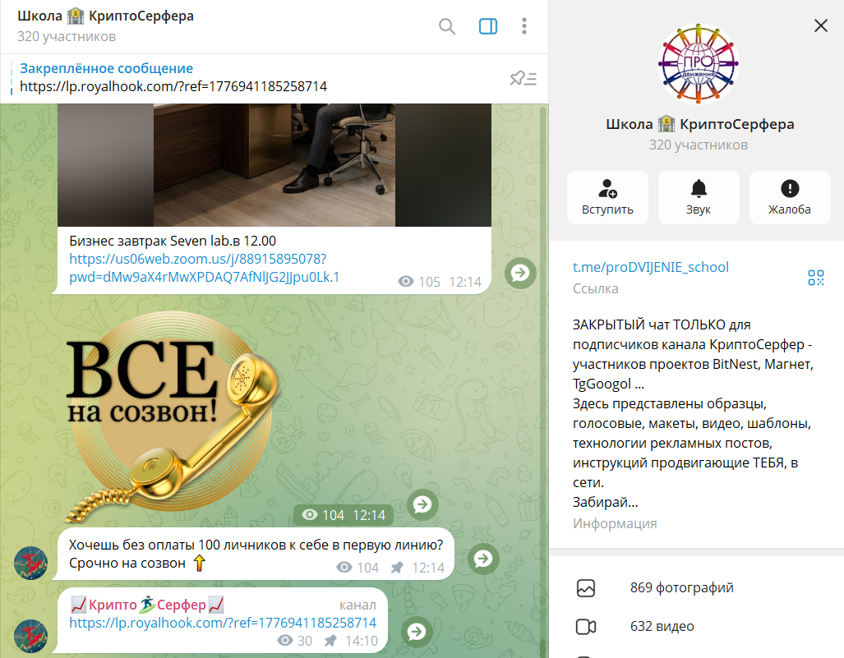Screen dimensions: 844x658
Task: Click the pin icon on the 14:10 message
Action: point(330,641)
